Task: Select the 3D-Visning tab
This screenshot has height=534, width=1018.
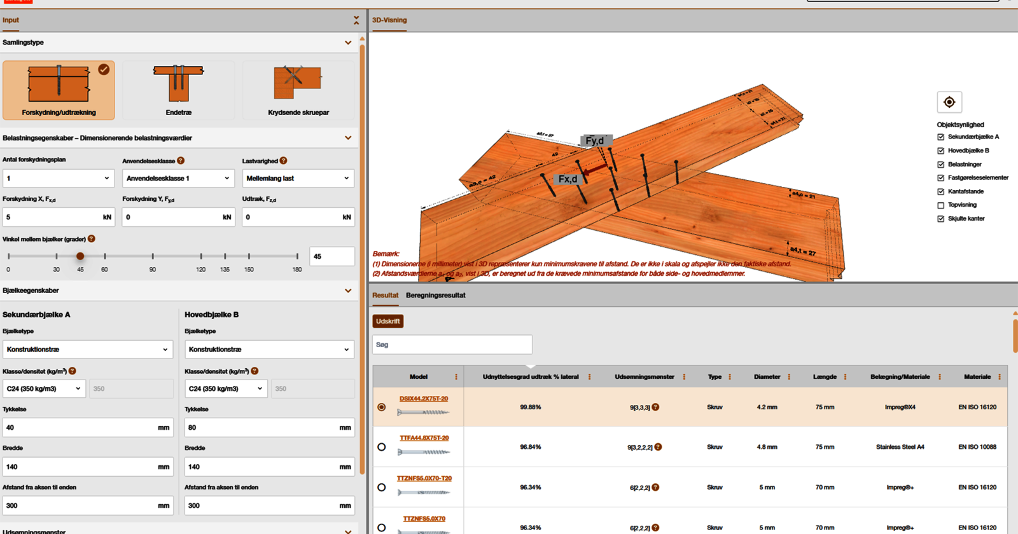Action: tap(389, 20)
